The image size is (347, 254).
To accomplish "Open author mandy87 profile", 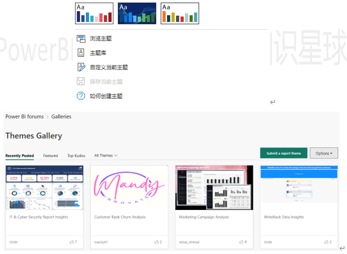I will (x=101, y=242).
